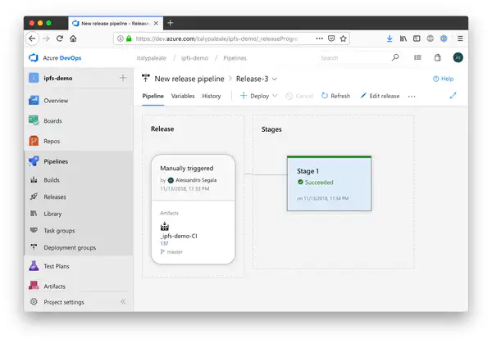Click the Artifacts sidebar icon

[34, 286]
